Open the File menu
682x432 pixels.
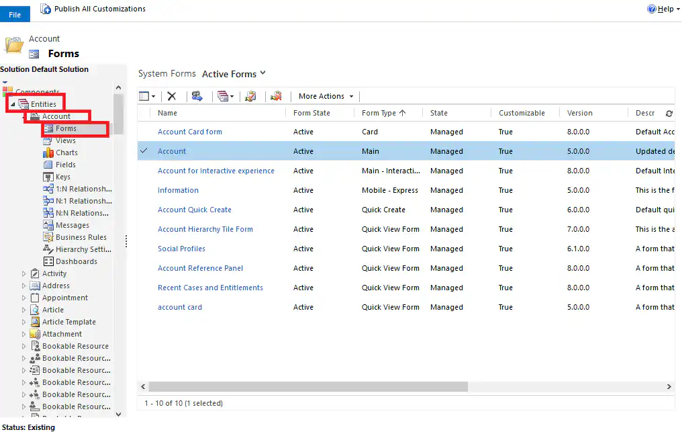click(x=15, y=13)
